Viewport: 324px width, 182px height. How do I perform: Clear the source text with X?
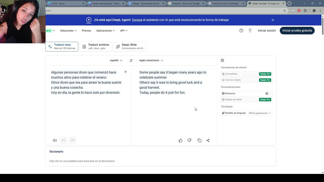pos(126,72)
